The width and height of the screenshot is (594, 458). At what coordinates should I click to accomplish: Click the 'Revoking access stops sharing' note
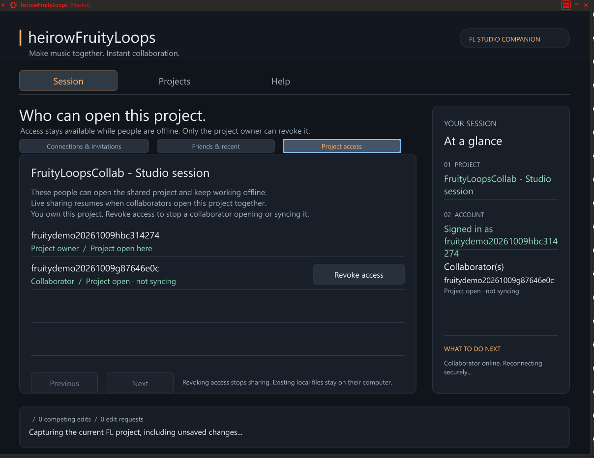287,382
